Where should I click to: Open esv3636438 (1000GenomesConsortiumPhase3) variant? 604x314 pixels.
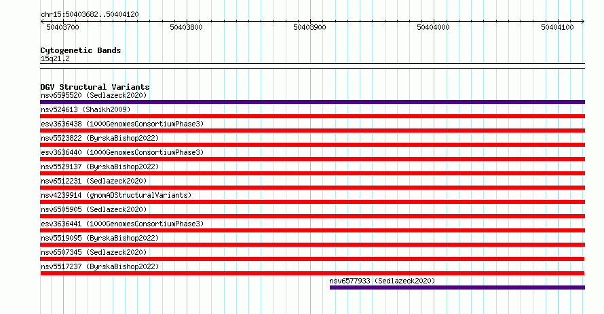click(x=122, y=124)
